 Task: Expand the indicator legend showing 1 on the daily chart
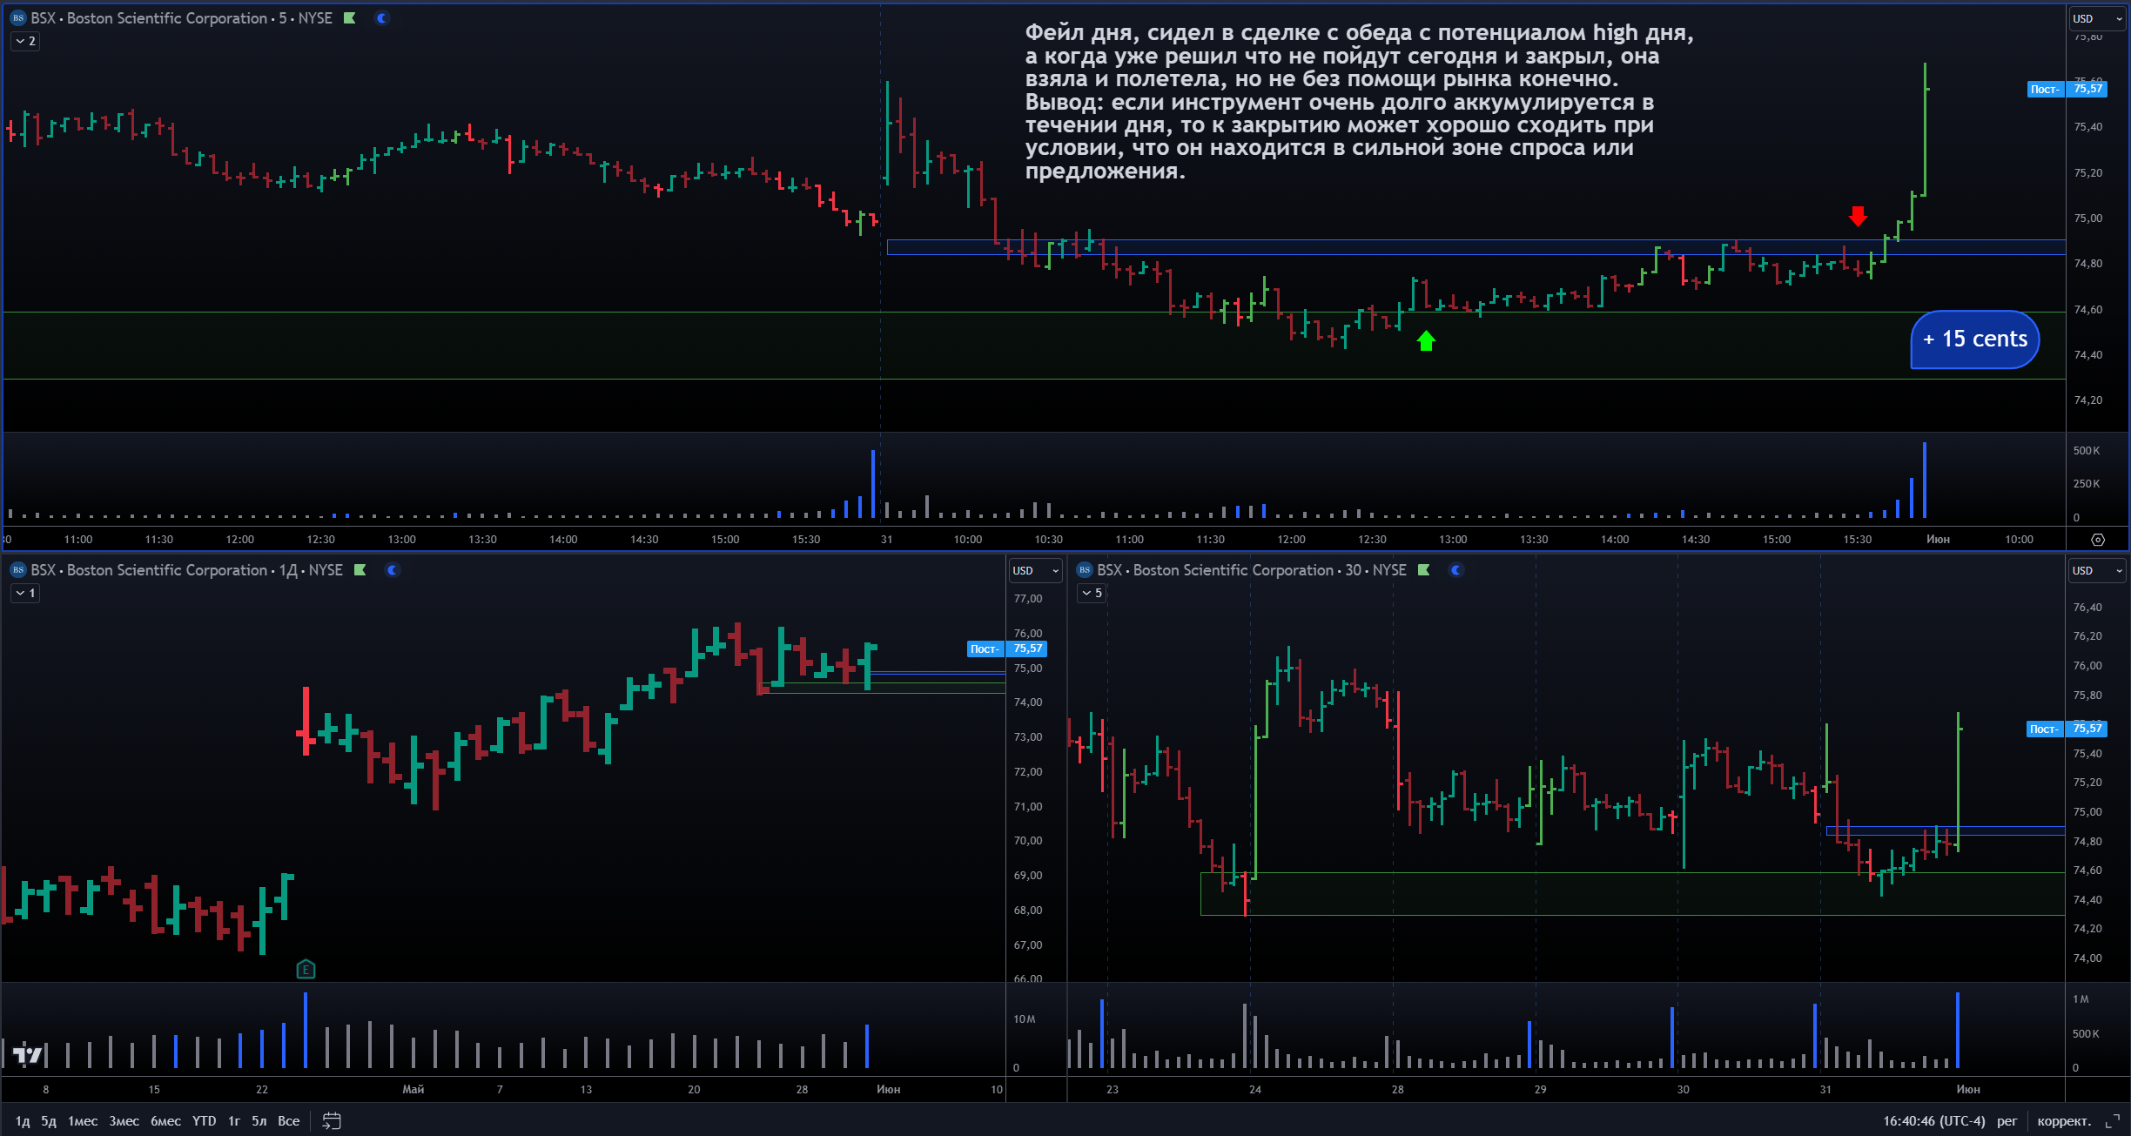coord(25,593)
